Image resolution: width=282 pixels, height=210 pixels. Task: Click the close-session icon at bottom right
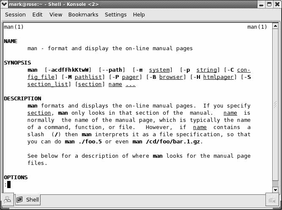[x=272, y=200]
